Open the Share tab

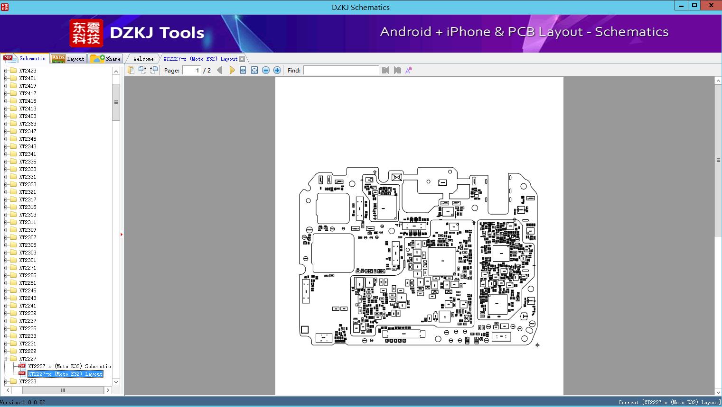coord(106,59)
